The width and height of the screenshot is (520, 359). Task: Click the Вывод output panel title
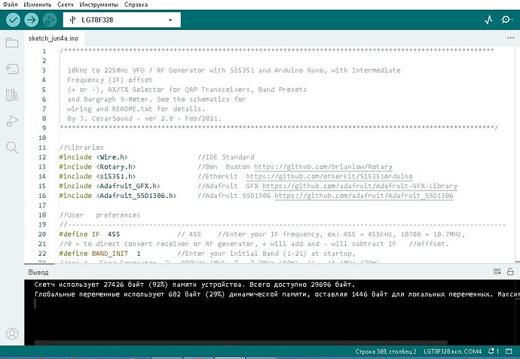38,272
